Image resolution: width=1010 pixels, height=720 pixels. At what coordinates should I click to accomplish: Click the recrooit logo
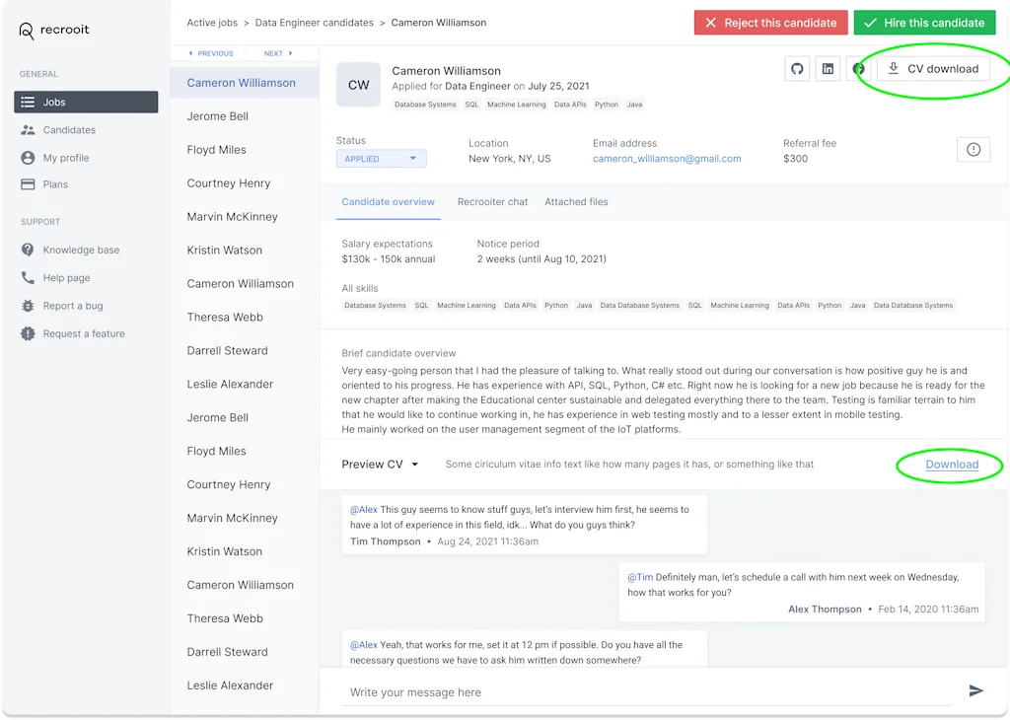[x=53, y=29]
